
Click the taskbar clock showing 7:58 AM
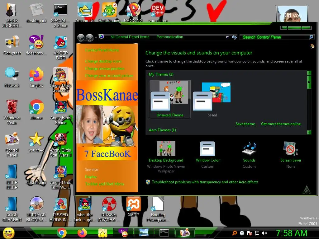291,233
